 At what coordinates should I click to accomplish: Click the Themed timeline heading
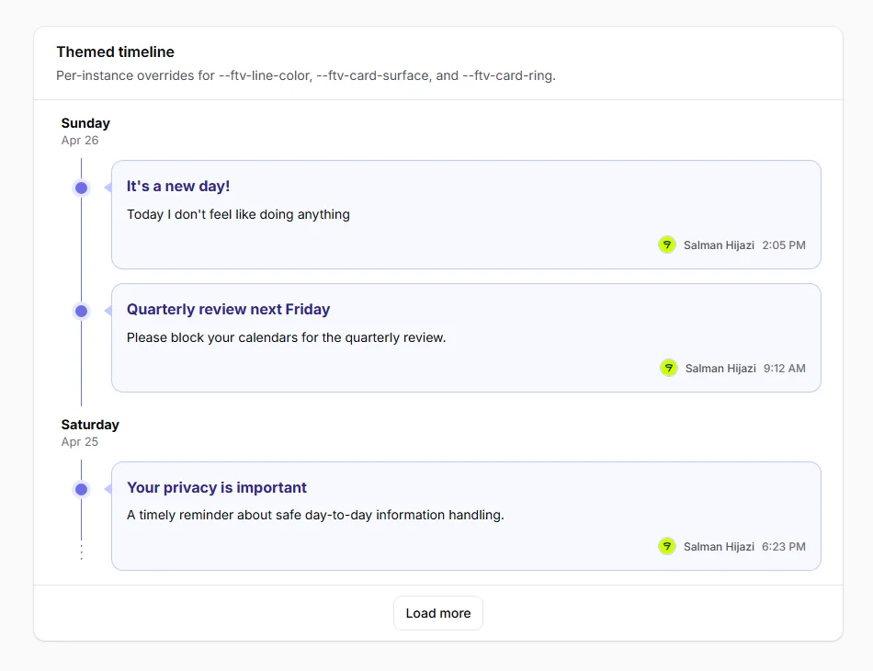[x=115, y=51]
